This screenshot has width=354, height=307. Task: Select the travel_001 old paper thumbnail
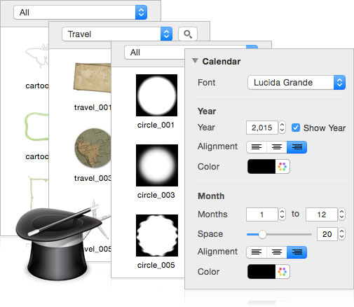93,78
